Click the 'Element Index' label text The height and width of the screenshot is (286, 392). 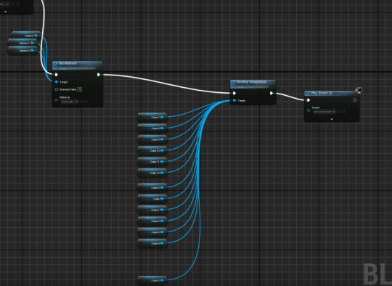click(x=68, y=89)
